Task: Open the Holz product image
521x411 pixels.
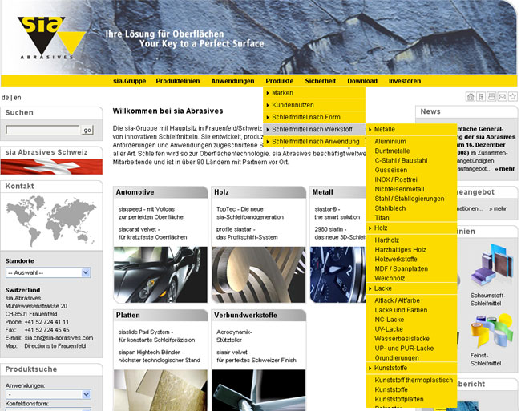Action: coord(259,275)
